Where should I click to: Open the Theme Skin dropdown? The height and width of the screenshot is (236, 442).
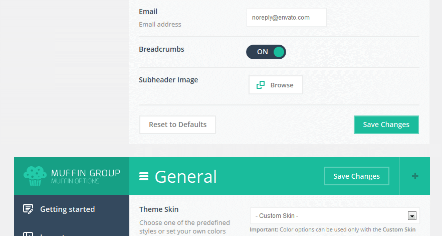tap(334, 216)
